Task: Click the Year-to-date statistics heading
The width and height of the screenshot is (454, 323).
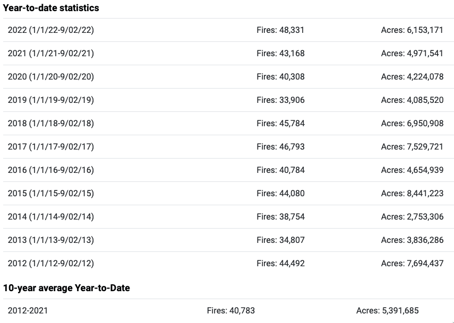Action: [x=51, y=8]
